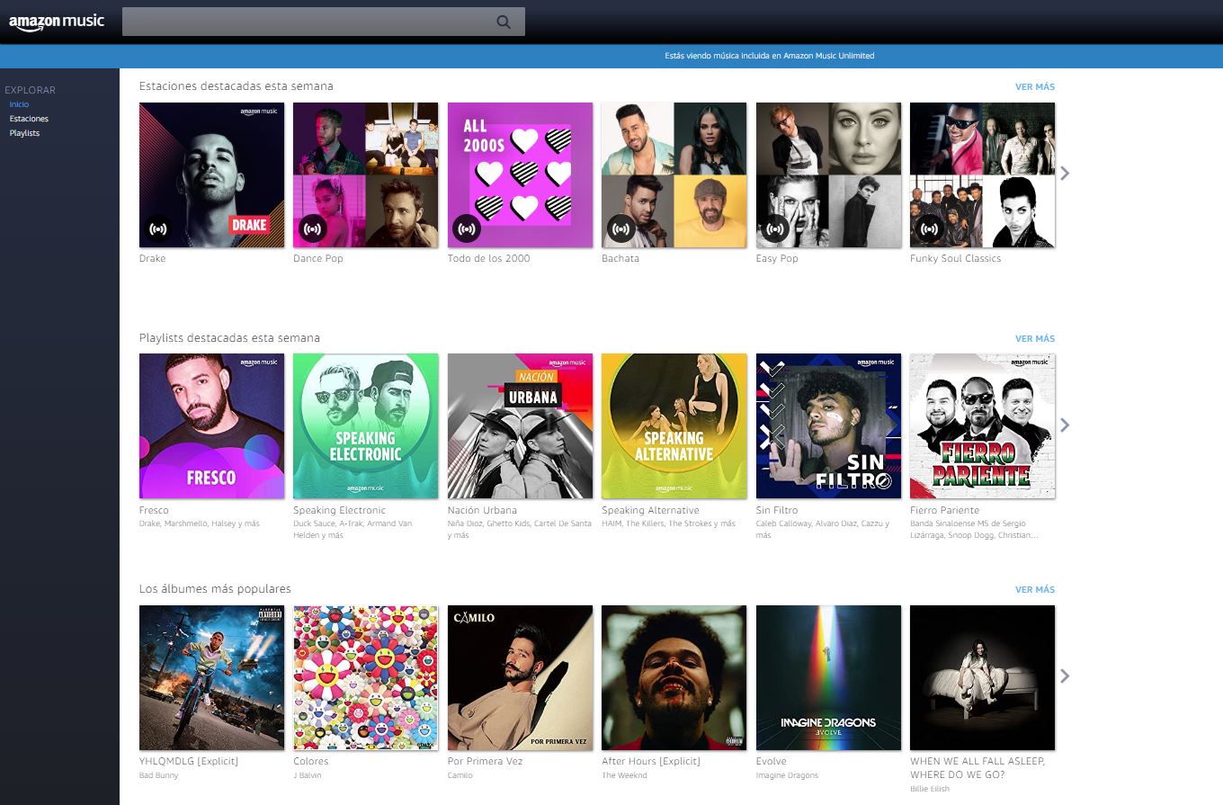This screenshot has width=1223, height=805.
Task: Open the Billie Eilish album cover
Action: pyautogui.click(x=983, y=677)
